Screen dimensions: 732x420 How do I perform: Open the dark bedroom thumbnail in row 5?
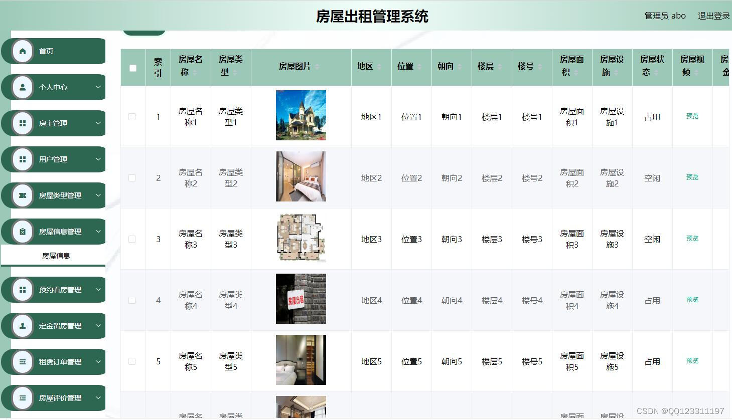click(x=301, y=360)
